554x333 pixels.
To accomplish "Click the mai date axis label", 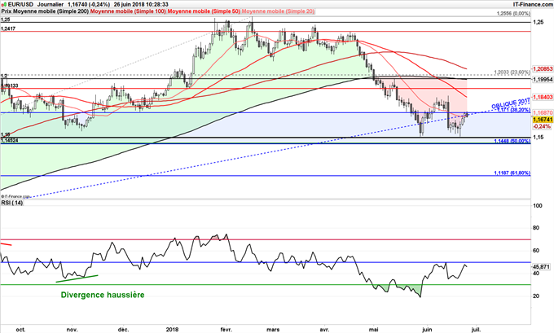I will click(374, 330).
